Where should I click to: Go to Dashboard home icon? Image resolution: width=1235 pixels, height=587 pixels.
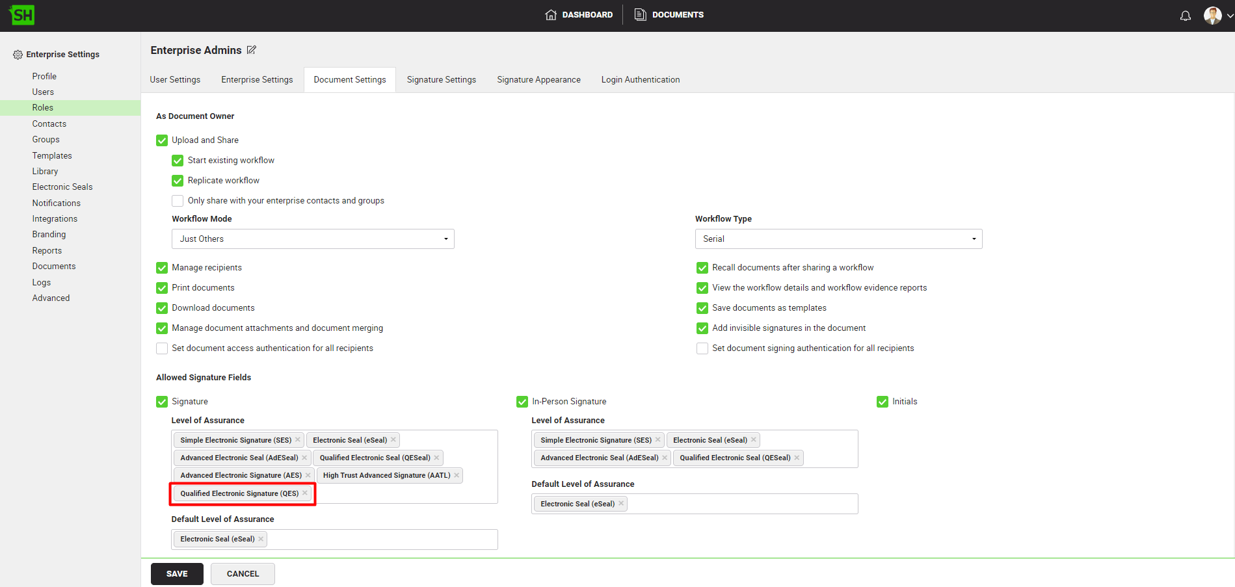click(x=551, y=15)
